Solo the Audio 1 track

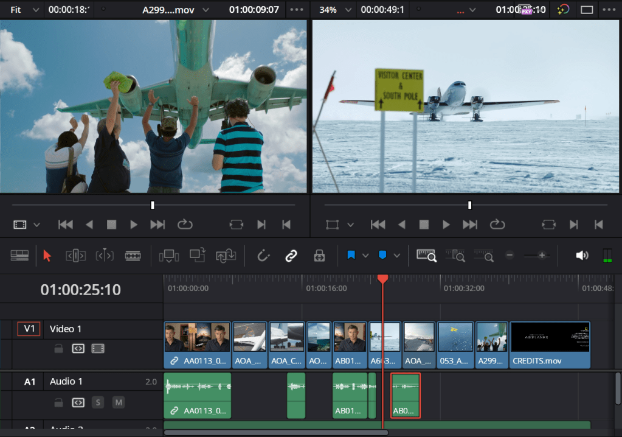pos(98,402)
